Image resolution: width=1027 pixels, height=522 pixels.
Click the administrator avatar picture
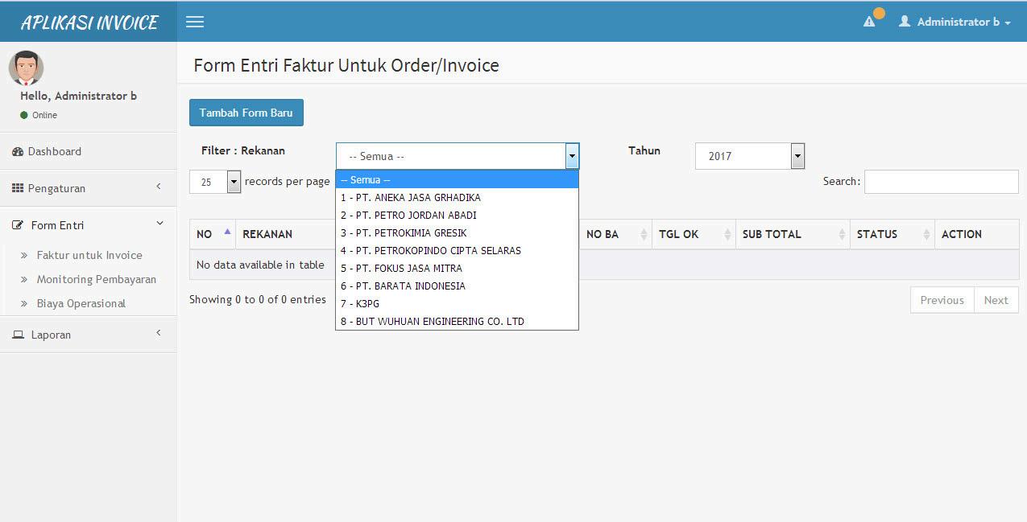pyautogui.click(x=26, y=68)
